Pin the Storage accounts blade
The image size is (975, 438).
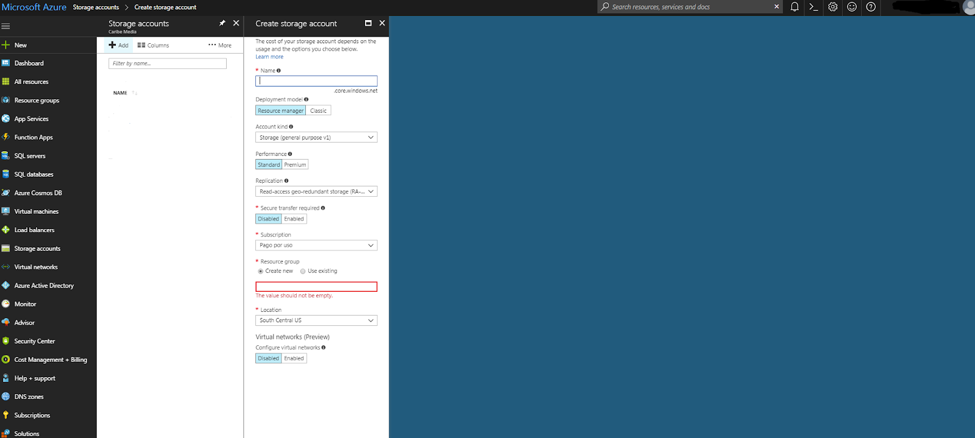coord(222,23)
